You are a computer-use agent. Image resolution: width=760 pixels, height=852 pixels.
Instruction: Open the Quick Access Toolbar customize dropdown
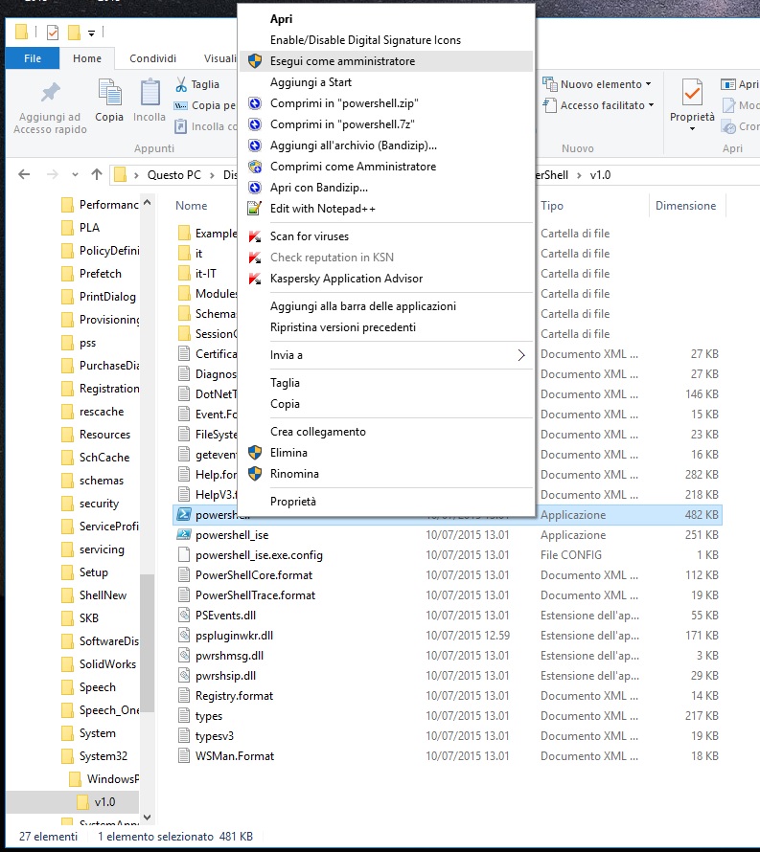(91, 34)
